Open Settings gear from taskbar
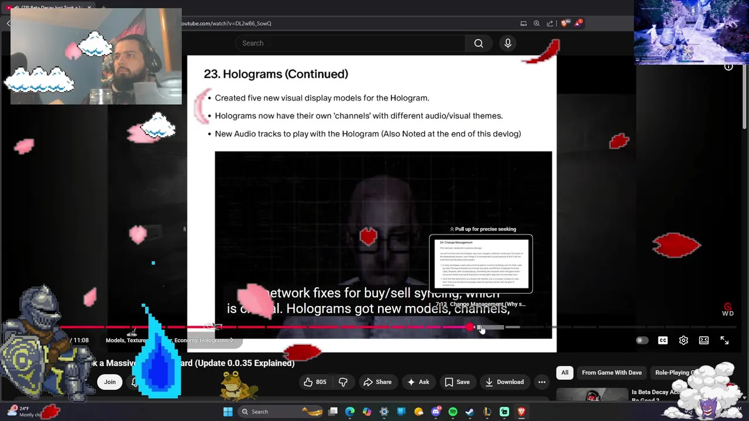This screenshot has height=421, width=749. [x=384, y=412]
